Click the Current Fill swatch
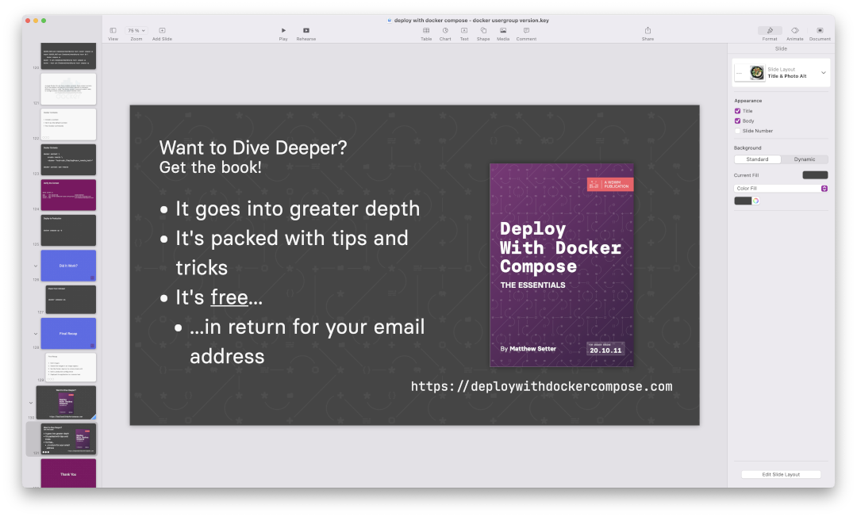The width and height of the screenshot is (857, 517). pos(815,175)
